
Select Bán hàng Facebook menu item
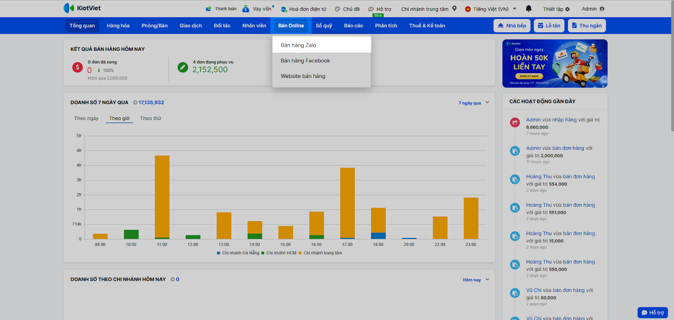tap(305, 61)
